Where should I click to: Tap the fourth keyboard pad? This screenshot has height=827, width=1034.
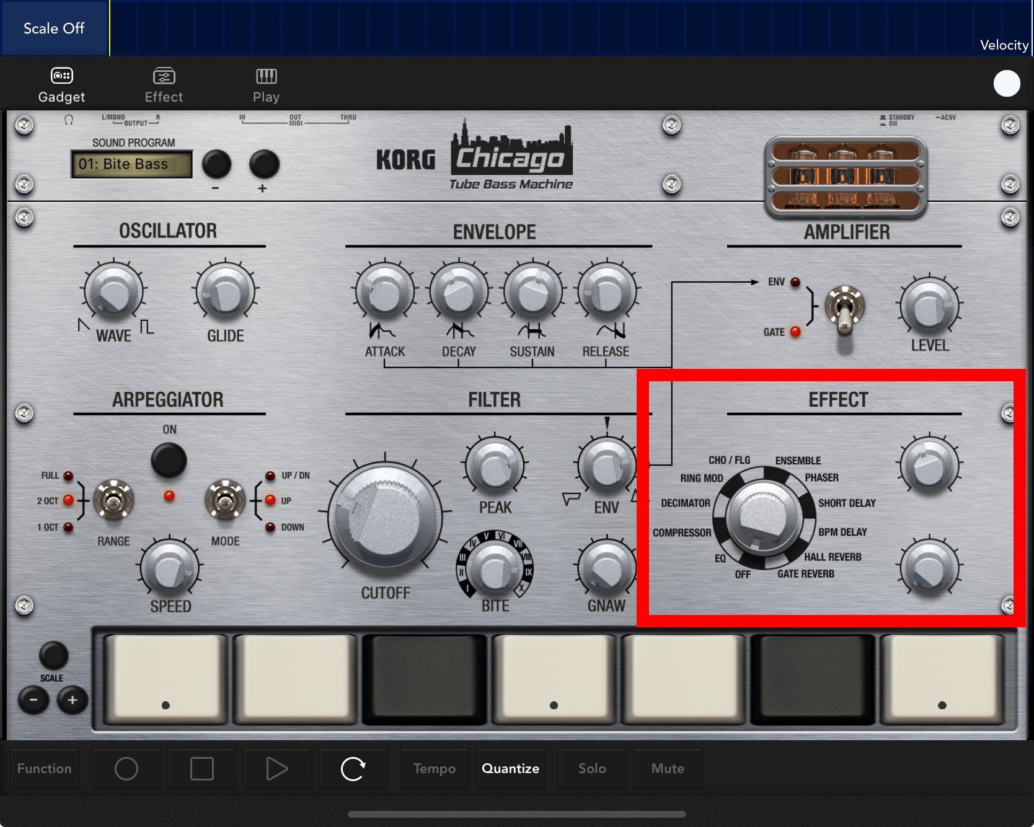(554, 678)
